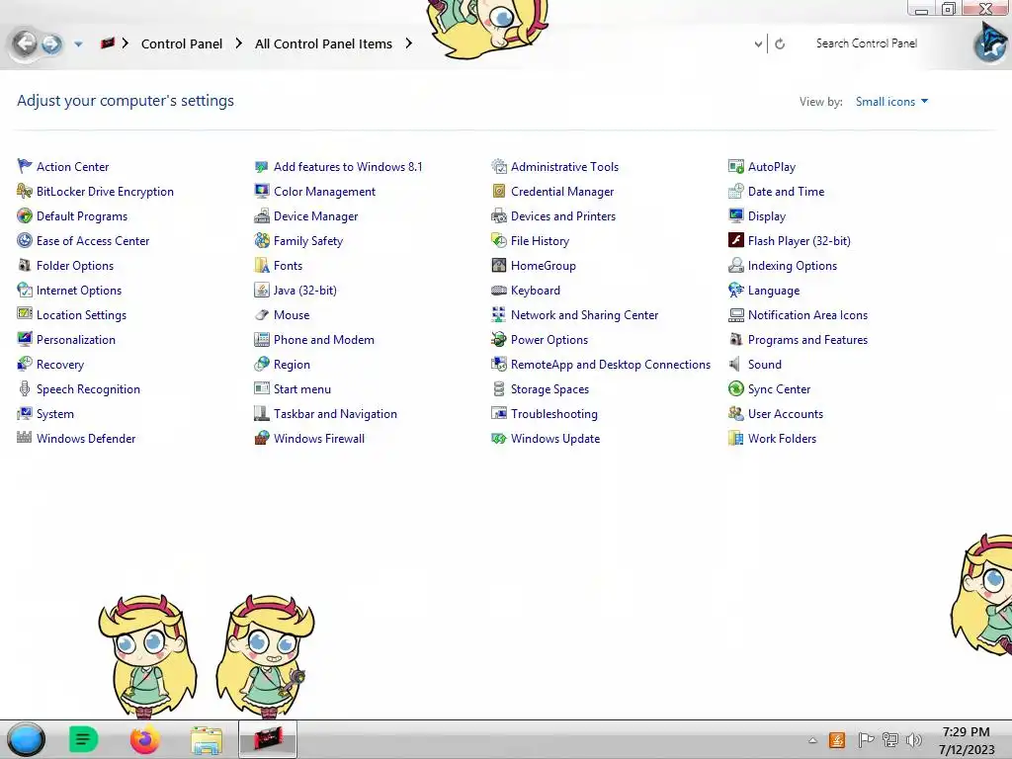
Task: Select Control Panel in breadcrumb path
Action: 182,43
